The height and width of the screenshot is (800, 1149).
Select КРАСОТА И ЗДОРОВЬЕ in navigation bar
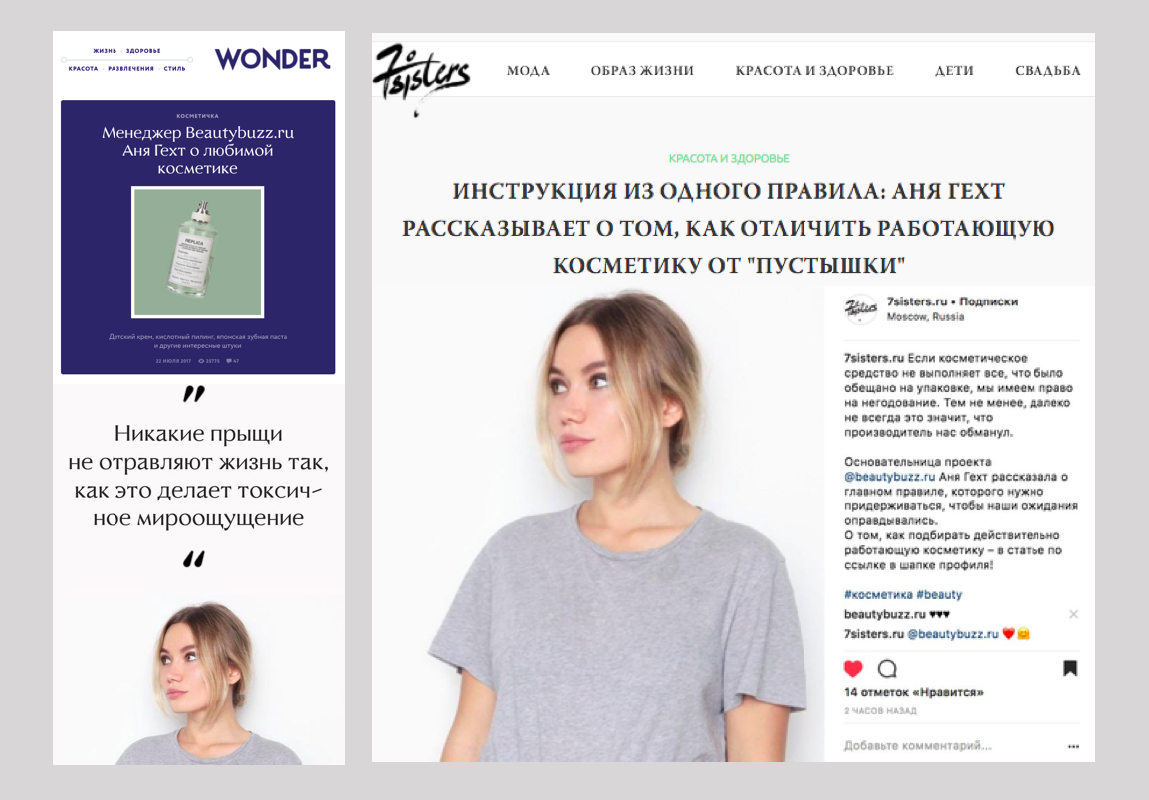pyautogui.click(x=814, y=71)
